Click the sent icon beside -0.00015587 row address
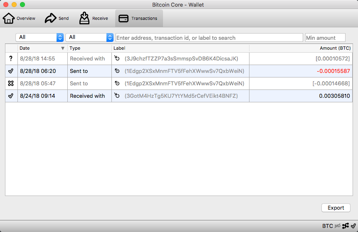This screenshot has width=358, height=232. click(x=117, y=71)
